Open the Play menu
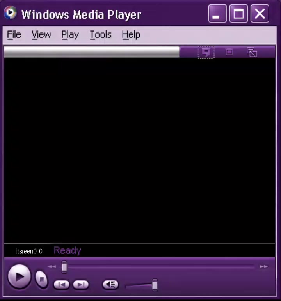Screen dimensions: 281x301 tap(70, 35)
